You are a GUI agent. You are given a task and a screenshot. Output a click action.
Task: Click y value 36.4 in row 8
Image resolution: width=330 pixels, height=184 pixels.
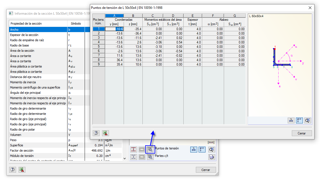click(x=114, y=60)
